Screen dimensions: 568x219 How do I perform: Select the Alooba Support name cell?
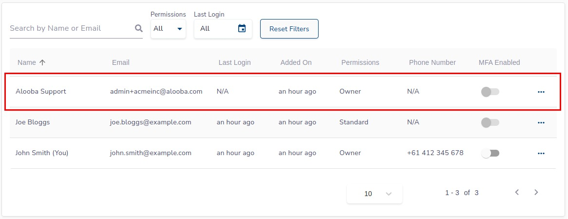41,91
